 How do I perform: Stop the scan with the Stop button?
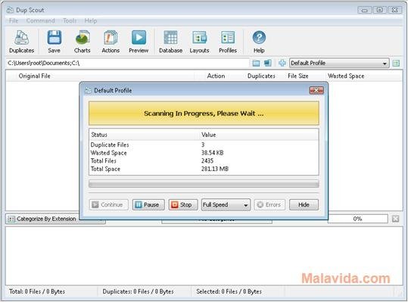(183, 204)
